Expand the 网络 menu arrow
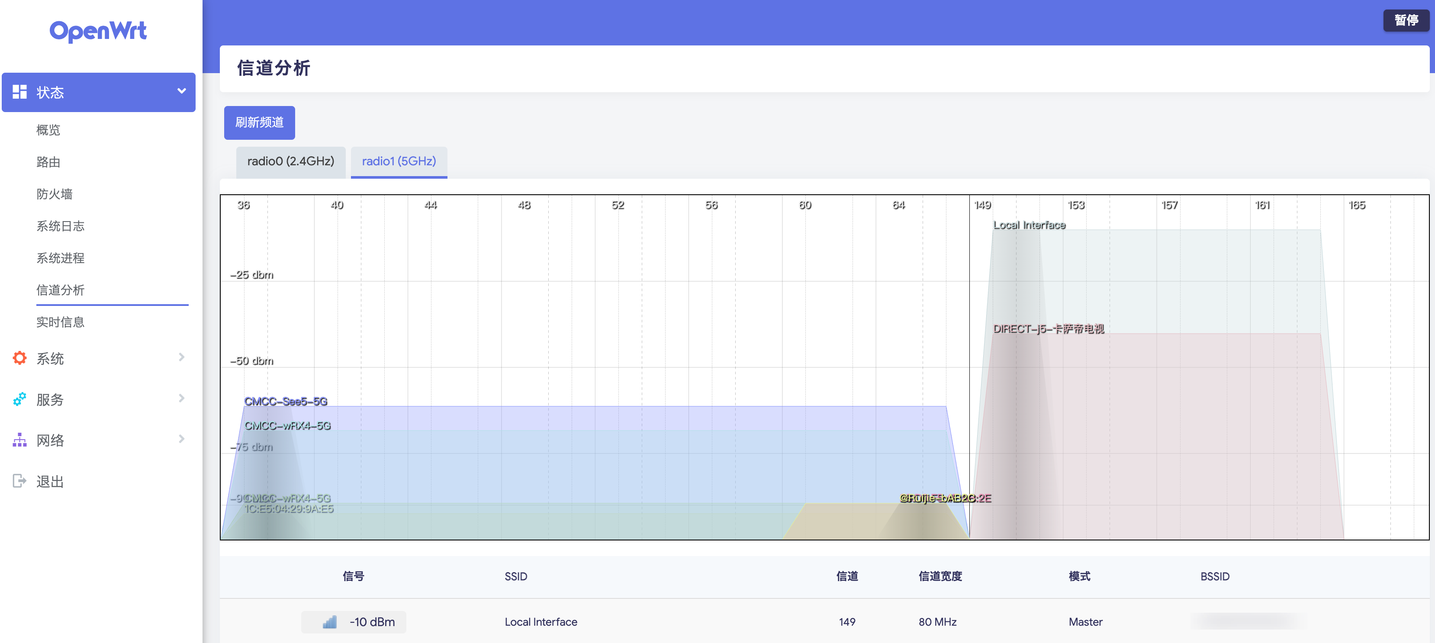This screenshot has width=1435, height=643. pyautogui.click(x=181, y=439)
